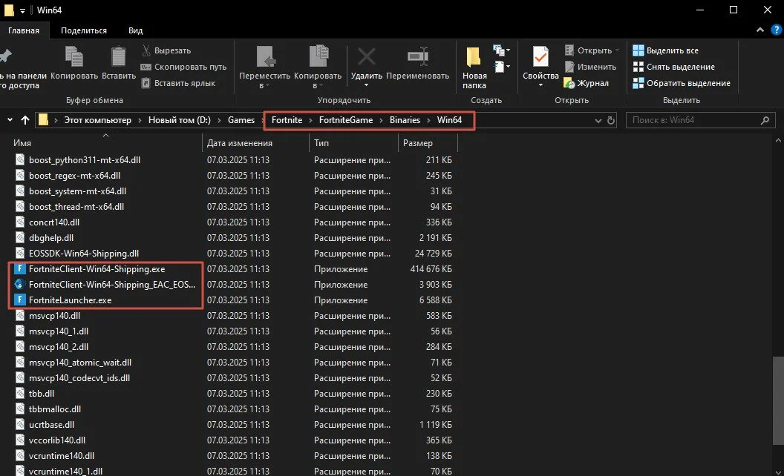
Task: Click Games breadcrumb
Action: click(241, 120)
